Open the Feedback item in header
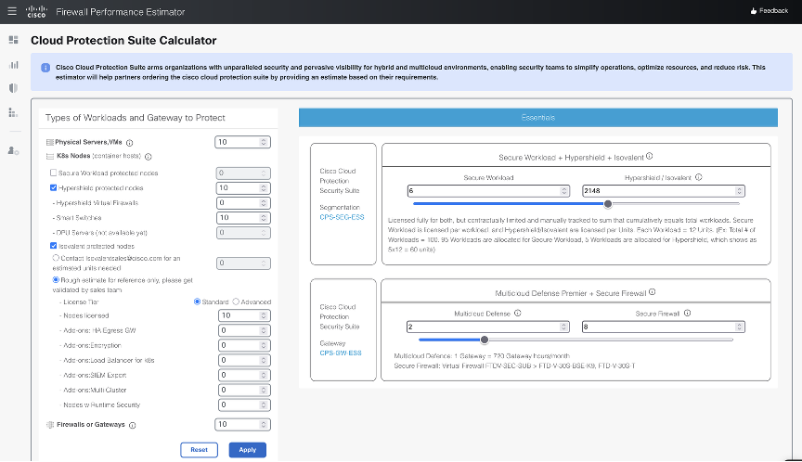Image resolution: width=802 pixels, height=462 pixels. [x=769, y=11]
